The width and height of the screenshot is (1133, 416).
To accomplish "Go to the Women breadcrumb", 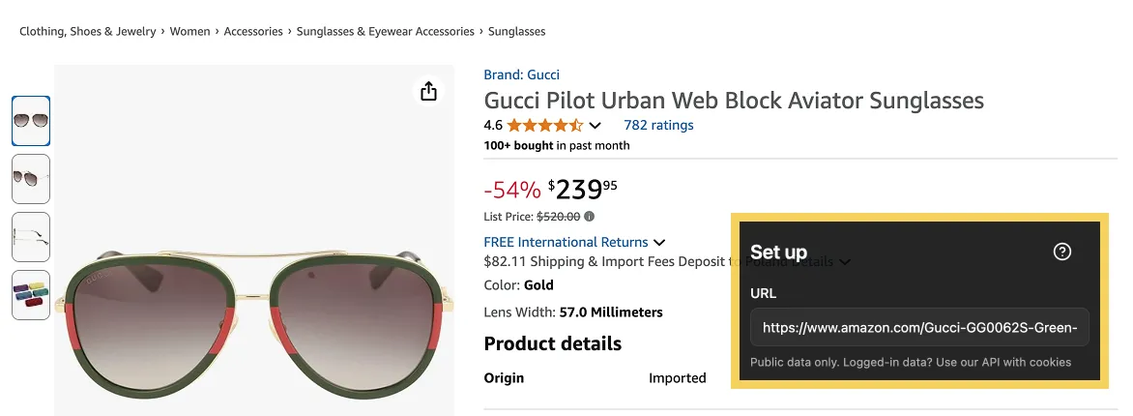I will [x=189, y=32].
